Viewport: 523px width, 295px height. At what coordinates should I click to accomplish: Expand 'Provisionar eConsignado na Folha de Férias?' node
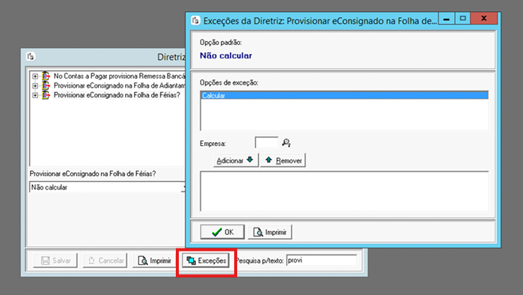click(x=34, y=95)
